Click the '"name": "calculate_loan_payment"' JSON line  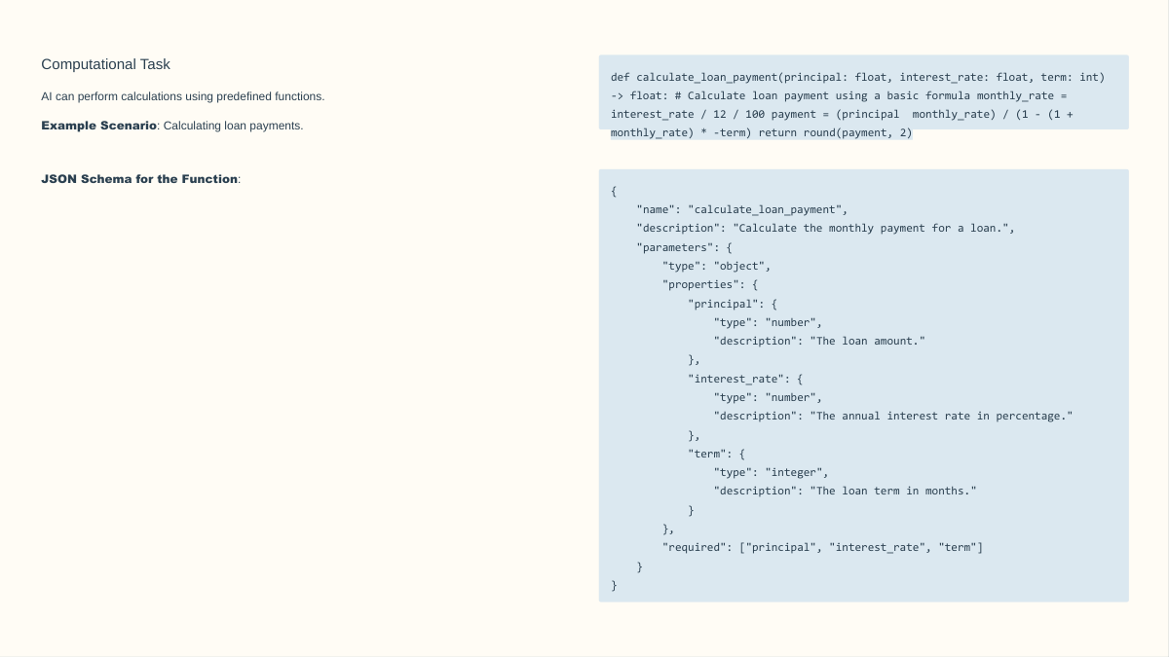(x=742, y=209)
